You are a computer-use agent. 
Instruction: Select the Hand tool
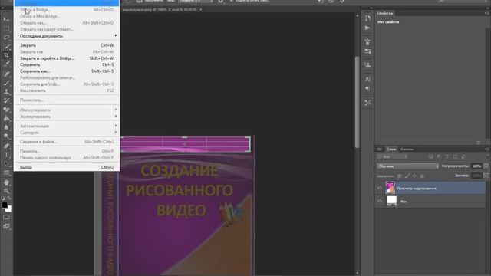click(x=6, y=182)
